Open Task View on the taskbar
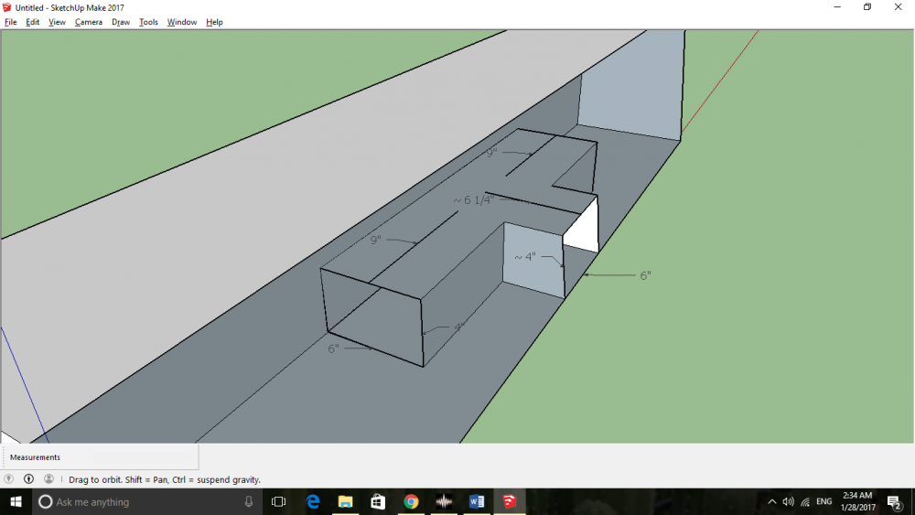 tap(279, 501)
